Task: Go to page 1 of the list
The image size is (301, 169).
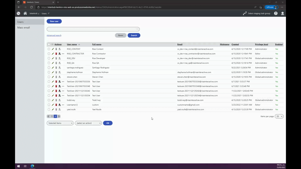Action: coord(52,116)
